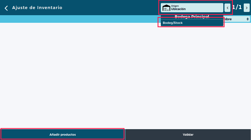Click Añadir productos button
The image size is (251, 140).
coord(63,135)
